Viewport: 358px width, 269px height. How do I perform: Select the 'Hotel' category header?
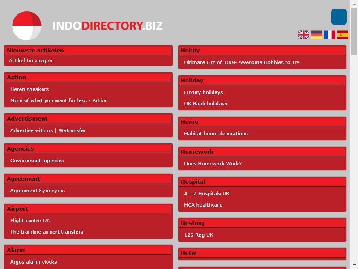[262, 253]
